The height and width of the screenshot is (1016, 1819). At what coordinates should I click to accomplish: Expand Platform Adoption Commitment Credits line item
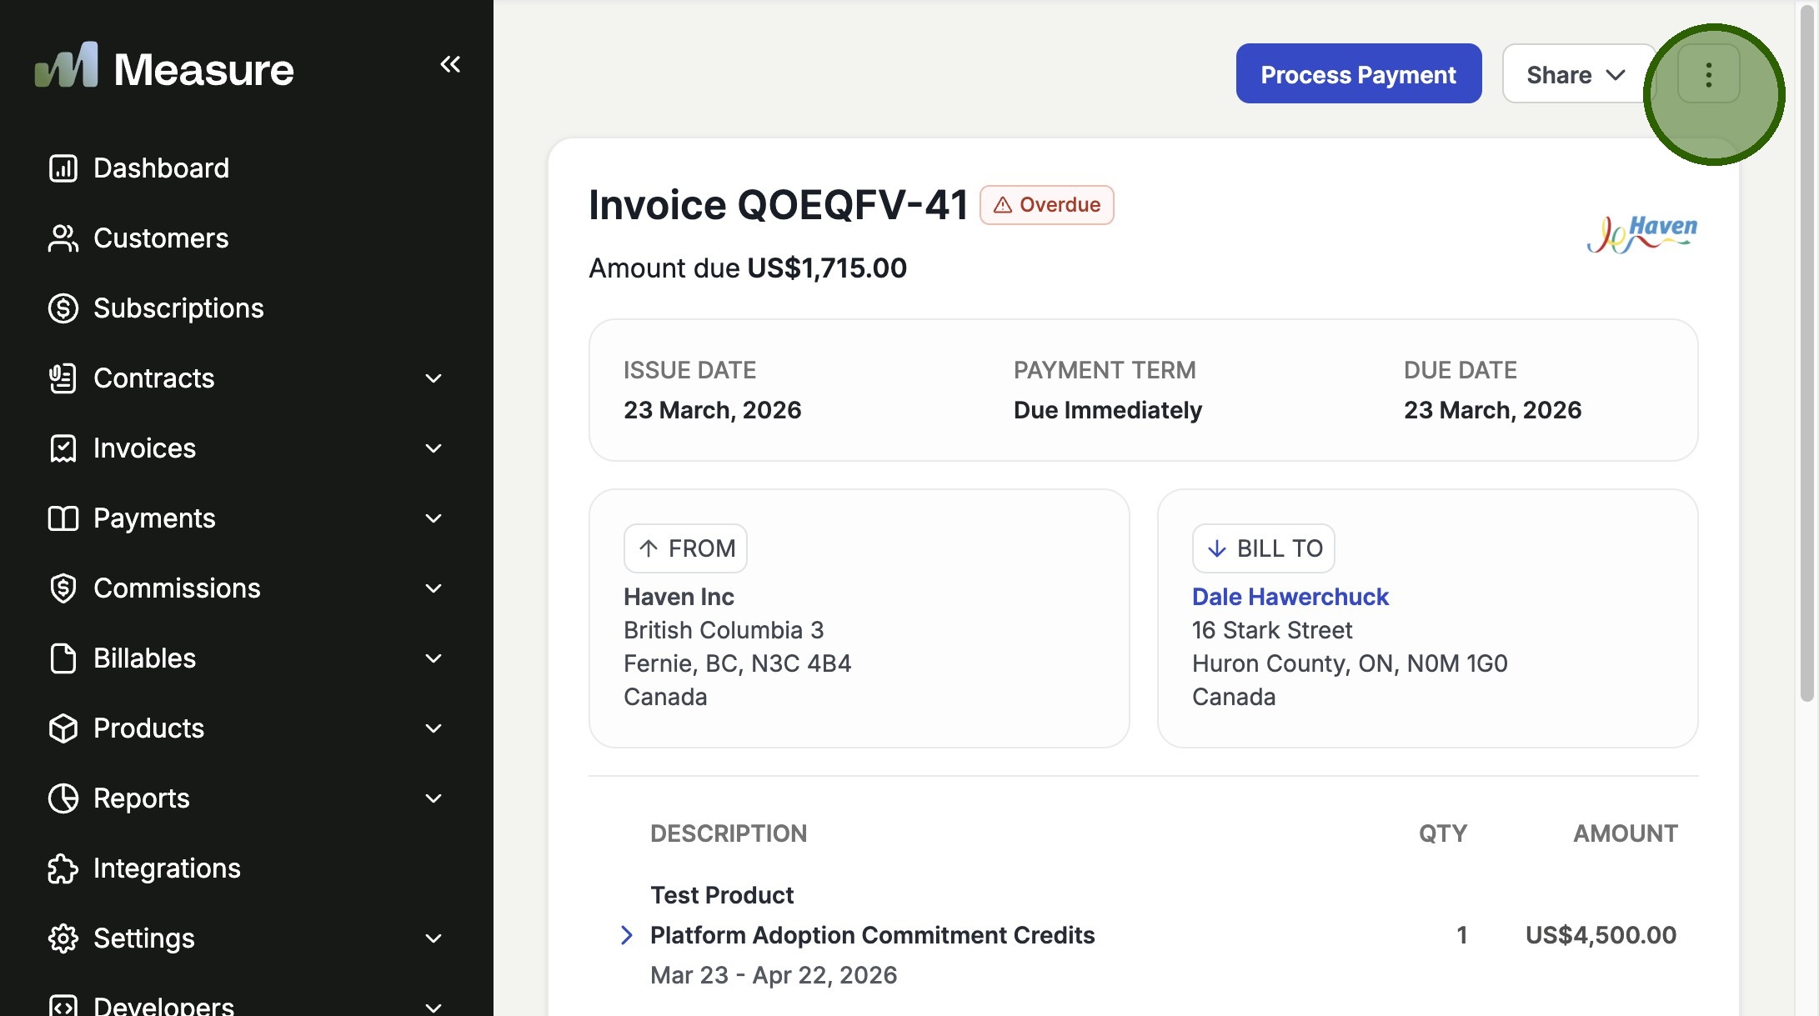627,935
